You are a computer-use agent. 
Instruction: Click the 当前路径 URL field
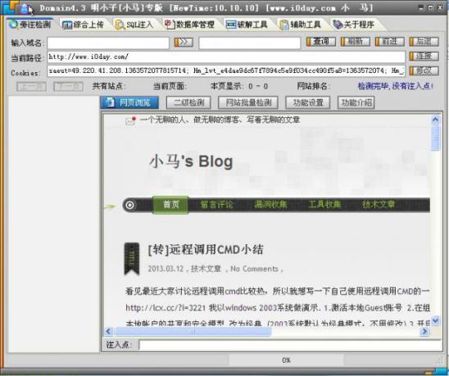[x=226, y=57]
